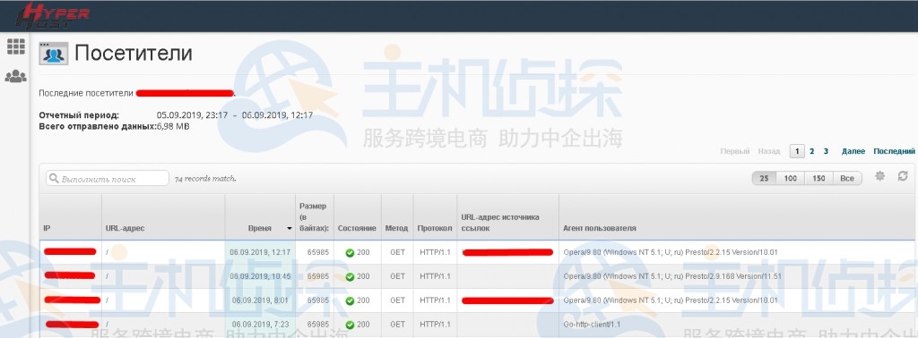Show 25 records per page
The width and height of the screenshot is (918, 338).
[x=764, y=178]
